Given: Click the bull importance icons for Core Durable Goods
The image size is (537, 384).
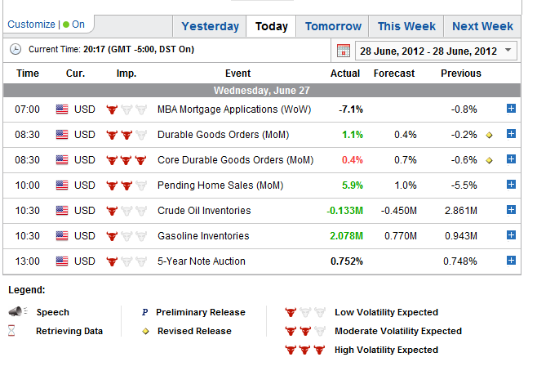Looking at the screenshot, I should (x=126, y=160).
